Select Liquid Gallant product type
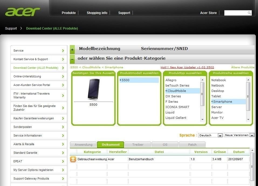The height and width of the screenshot is (186, 258). pyautogui.click(x=176, y=118)
